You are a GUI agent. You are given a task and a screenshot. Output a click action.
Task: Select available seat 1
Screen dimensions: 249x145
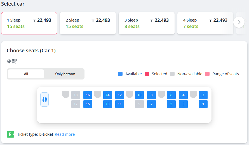pyautogui.click(x=203, y=104)
